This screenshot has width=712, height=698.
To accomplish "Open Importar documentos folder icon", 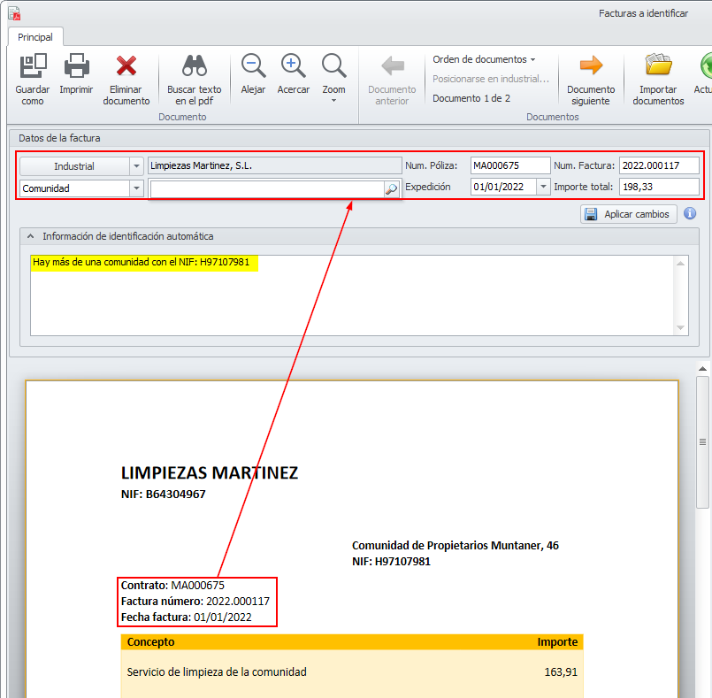I will [658, 67].
